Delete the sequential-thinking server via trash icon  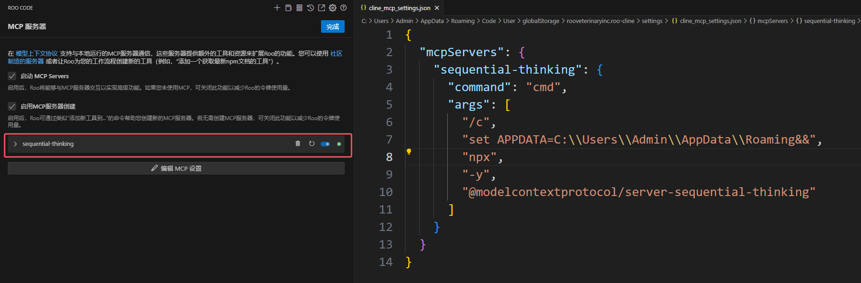(298, 144)
